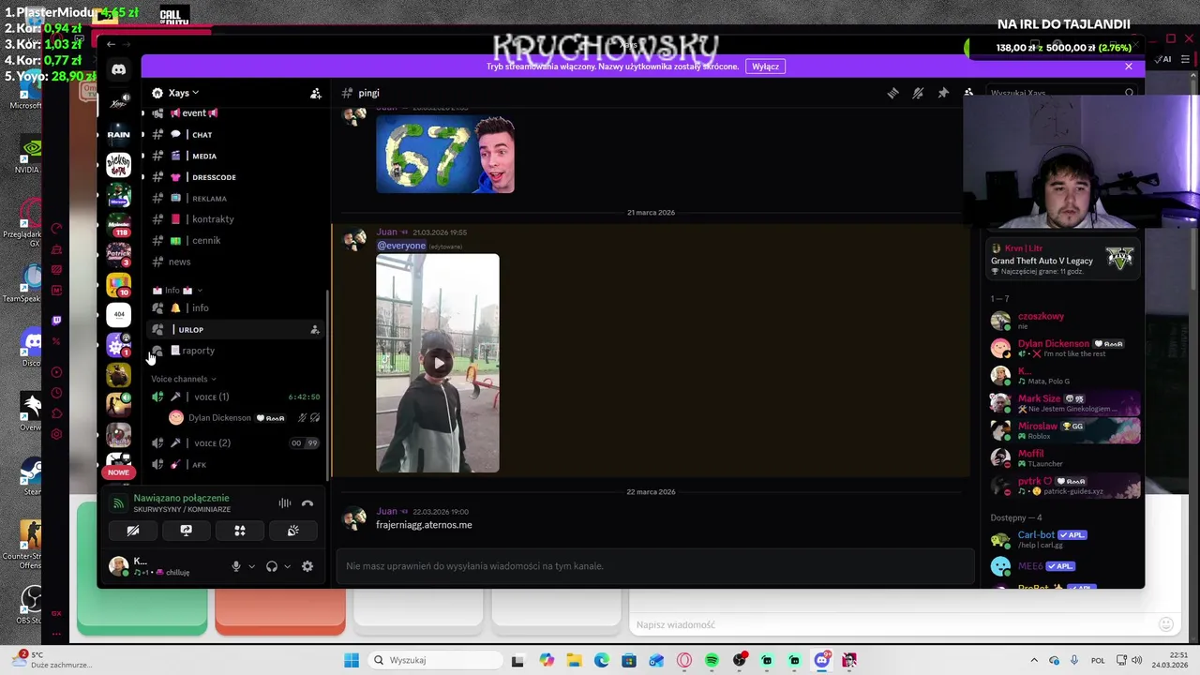Screen dimensions: 1200x675
Task: Open the news channel
Action: (234, 262)
